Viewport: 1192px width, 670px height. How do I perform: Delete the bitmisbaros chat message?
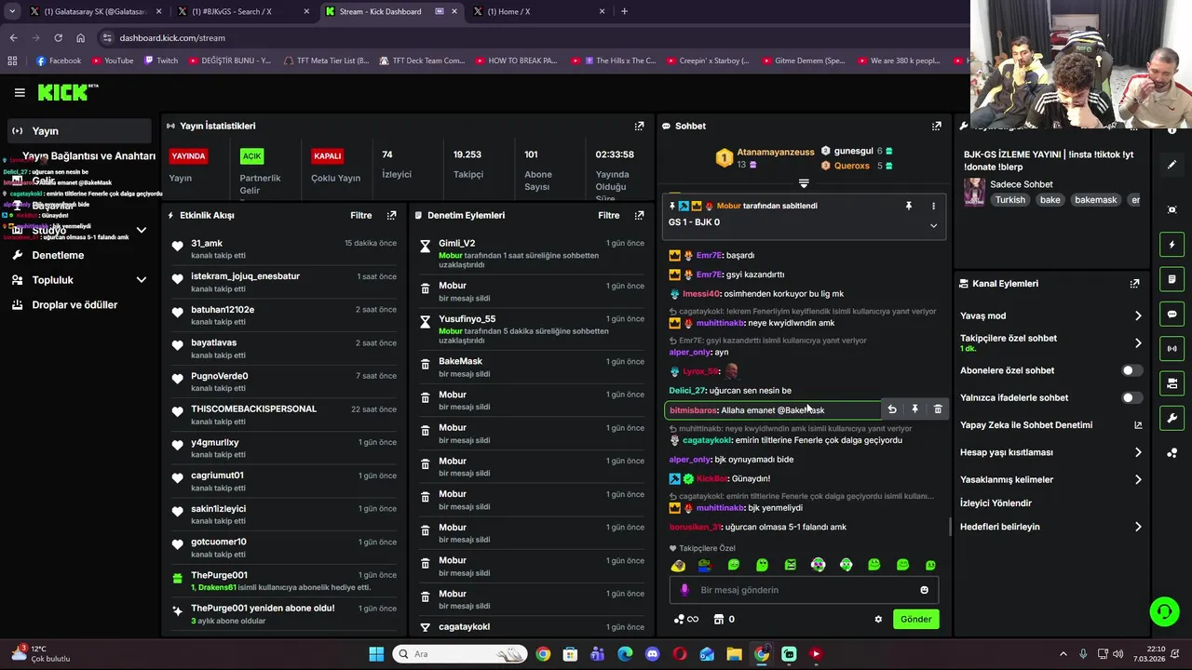pos(938,409)
